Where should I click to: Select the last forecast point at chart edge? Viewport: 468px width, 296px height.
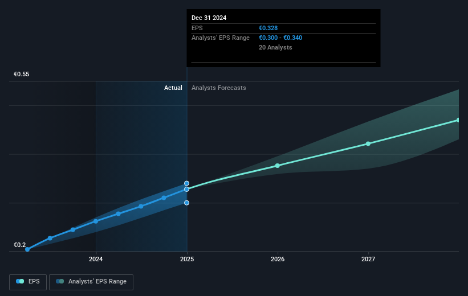click(x=458, y=120)
